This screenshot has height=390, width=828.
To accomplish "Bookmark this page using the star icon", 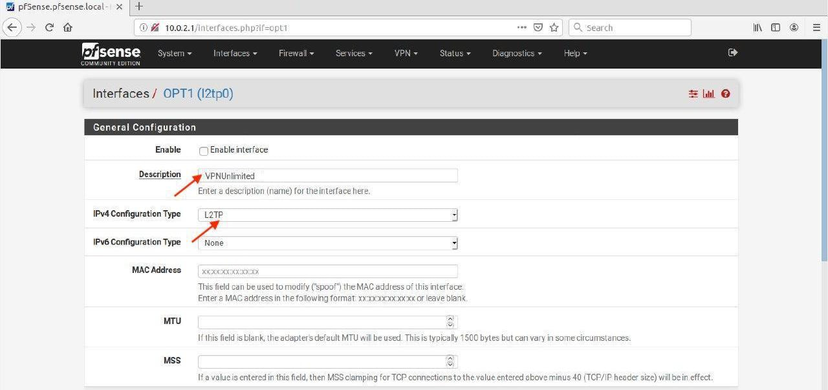I will point(554,28).
